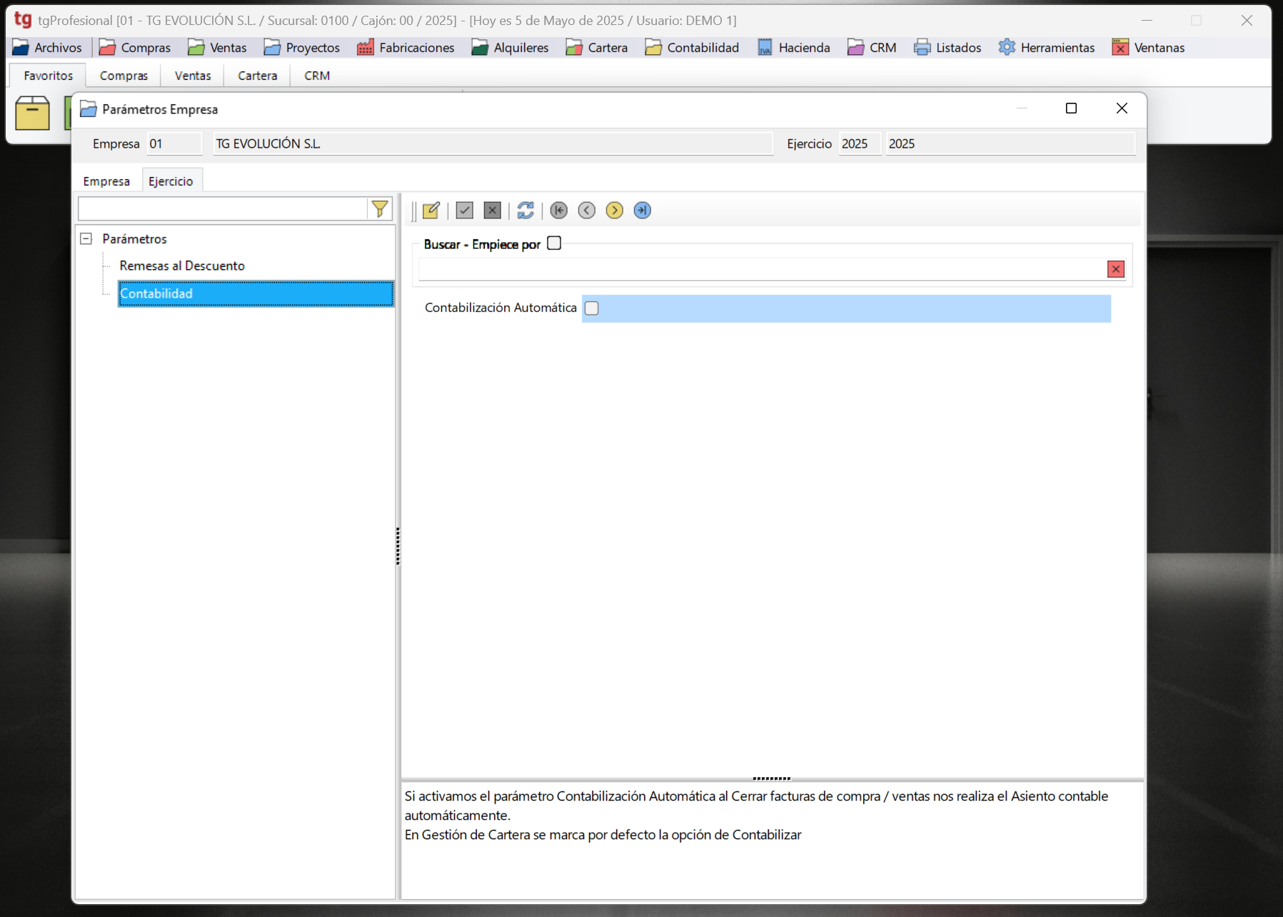Screen dimensions: 1283x917
Task: Click the TG EVOLUCIÓN S.L. company name field
Action: coord(493,143)
